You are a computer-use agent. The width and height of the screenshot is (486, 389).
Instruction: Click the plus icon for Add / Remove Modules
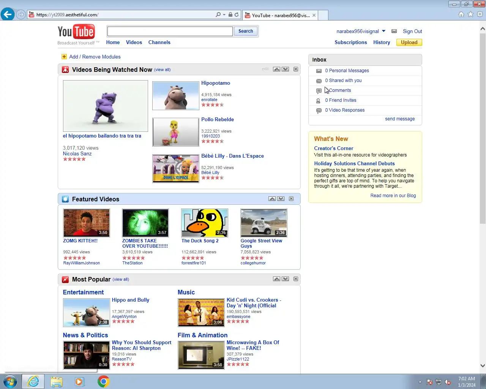pyautogui.click(x=64, y=57)
